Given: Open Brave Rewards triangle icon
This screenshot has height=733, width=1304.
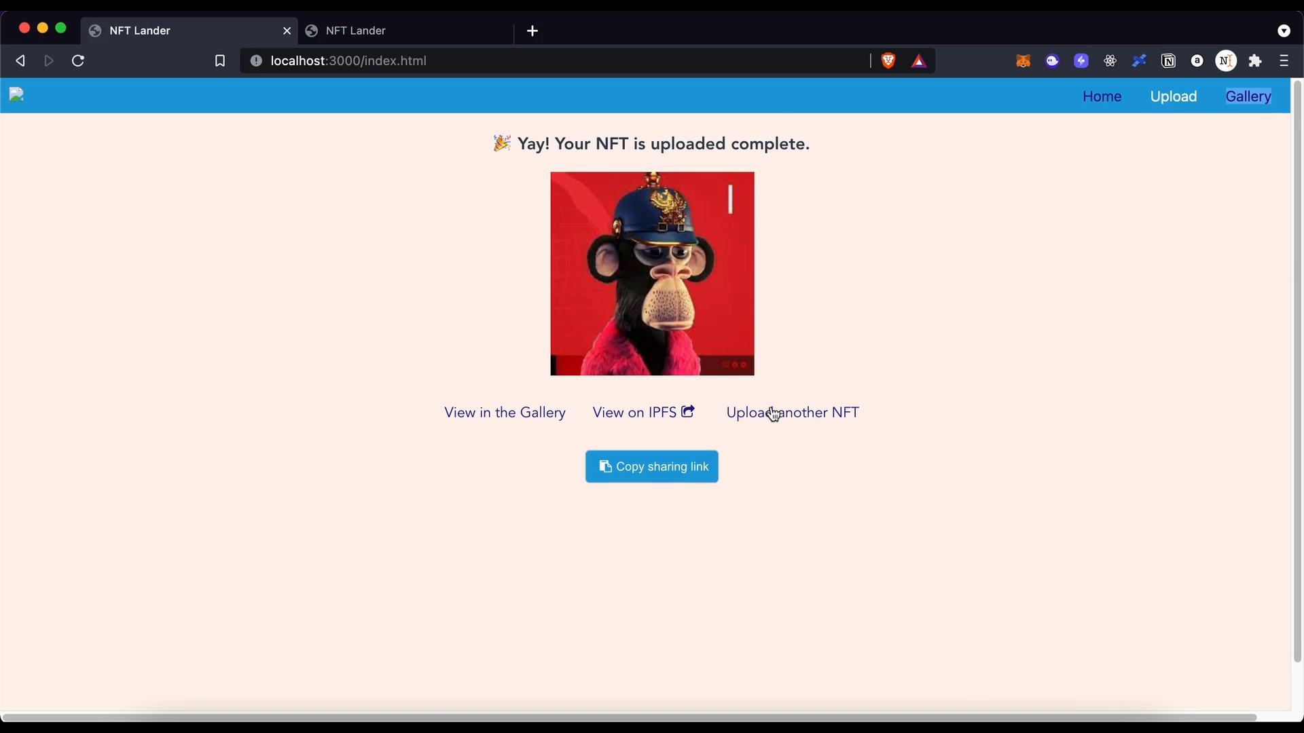Looking at the screenshot, I should [x=919, y=61].
